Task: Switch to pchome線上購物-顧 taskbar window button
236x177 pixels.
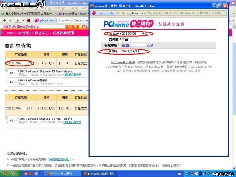Action: tap(100, 174)
